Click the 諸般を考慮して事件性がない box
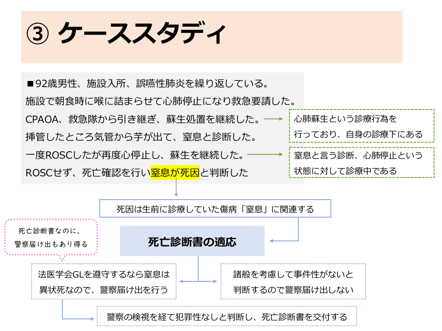 293,281
